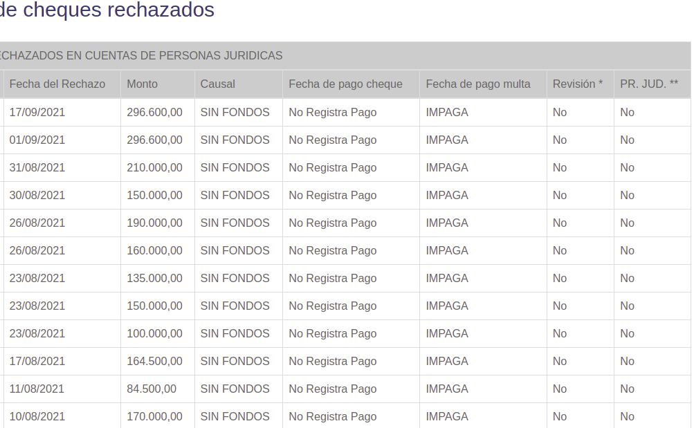Sort by the "Monto" column header

[141, 84]
